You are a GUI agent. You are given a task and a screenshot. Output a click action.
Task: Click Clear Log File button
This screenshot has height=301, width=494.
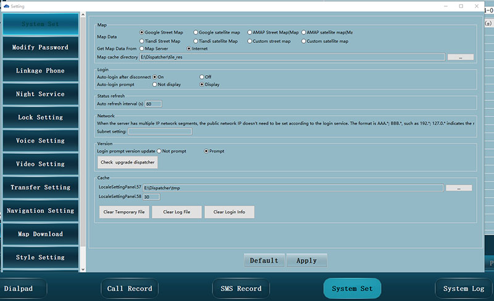coord(177,212)
